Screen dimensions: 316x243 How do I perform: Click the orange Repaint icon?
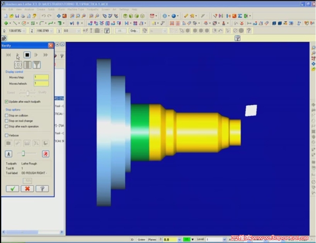pos(65,16)
